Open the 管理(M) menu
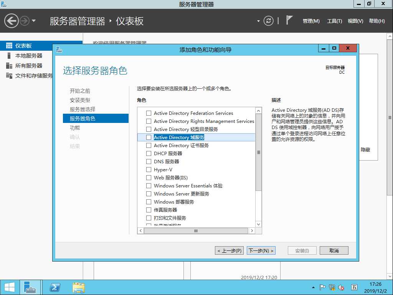This screenshot has height=295, width=393. click(311, 21)
